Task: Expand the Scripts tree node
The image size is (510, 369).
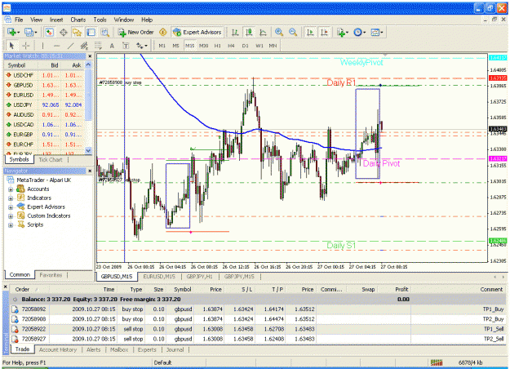Action: tap(11, 225)
